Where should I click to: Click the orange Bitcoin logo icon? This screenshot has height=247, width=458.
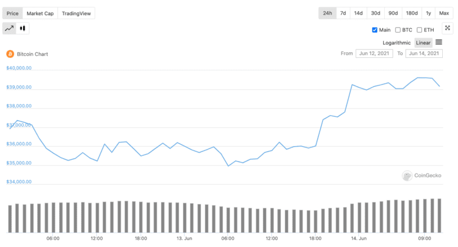(10, 54)
